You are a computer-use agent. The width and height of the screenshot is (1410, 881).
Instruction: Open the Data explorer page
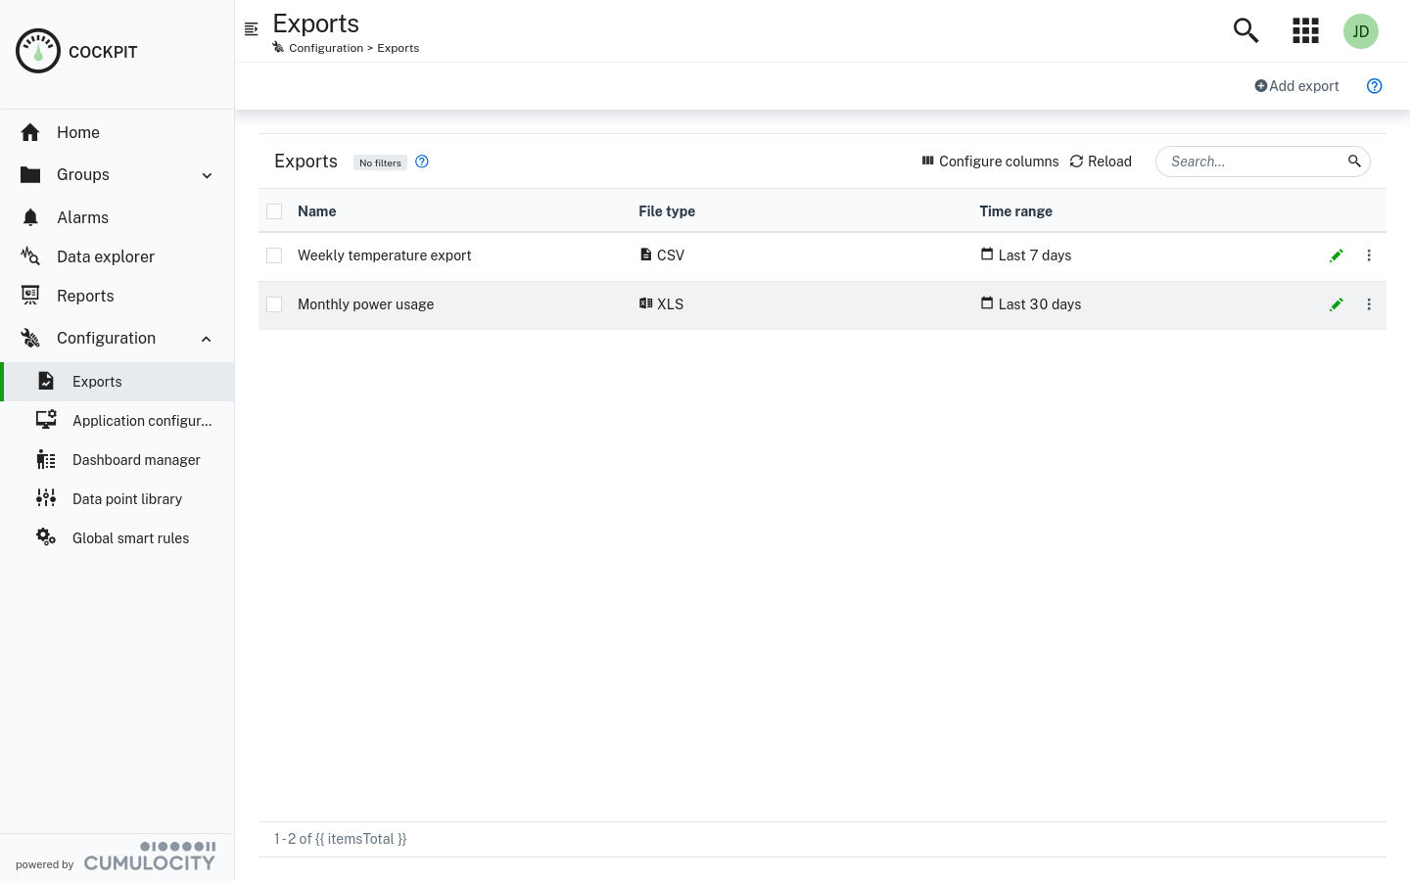coord(106,256)
